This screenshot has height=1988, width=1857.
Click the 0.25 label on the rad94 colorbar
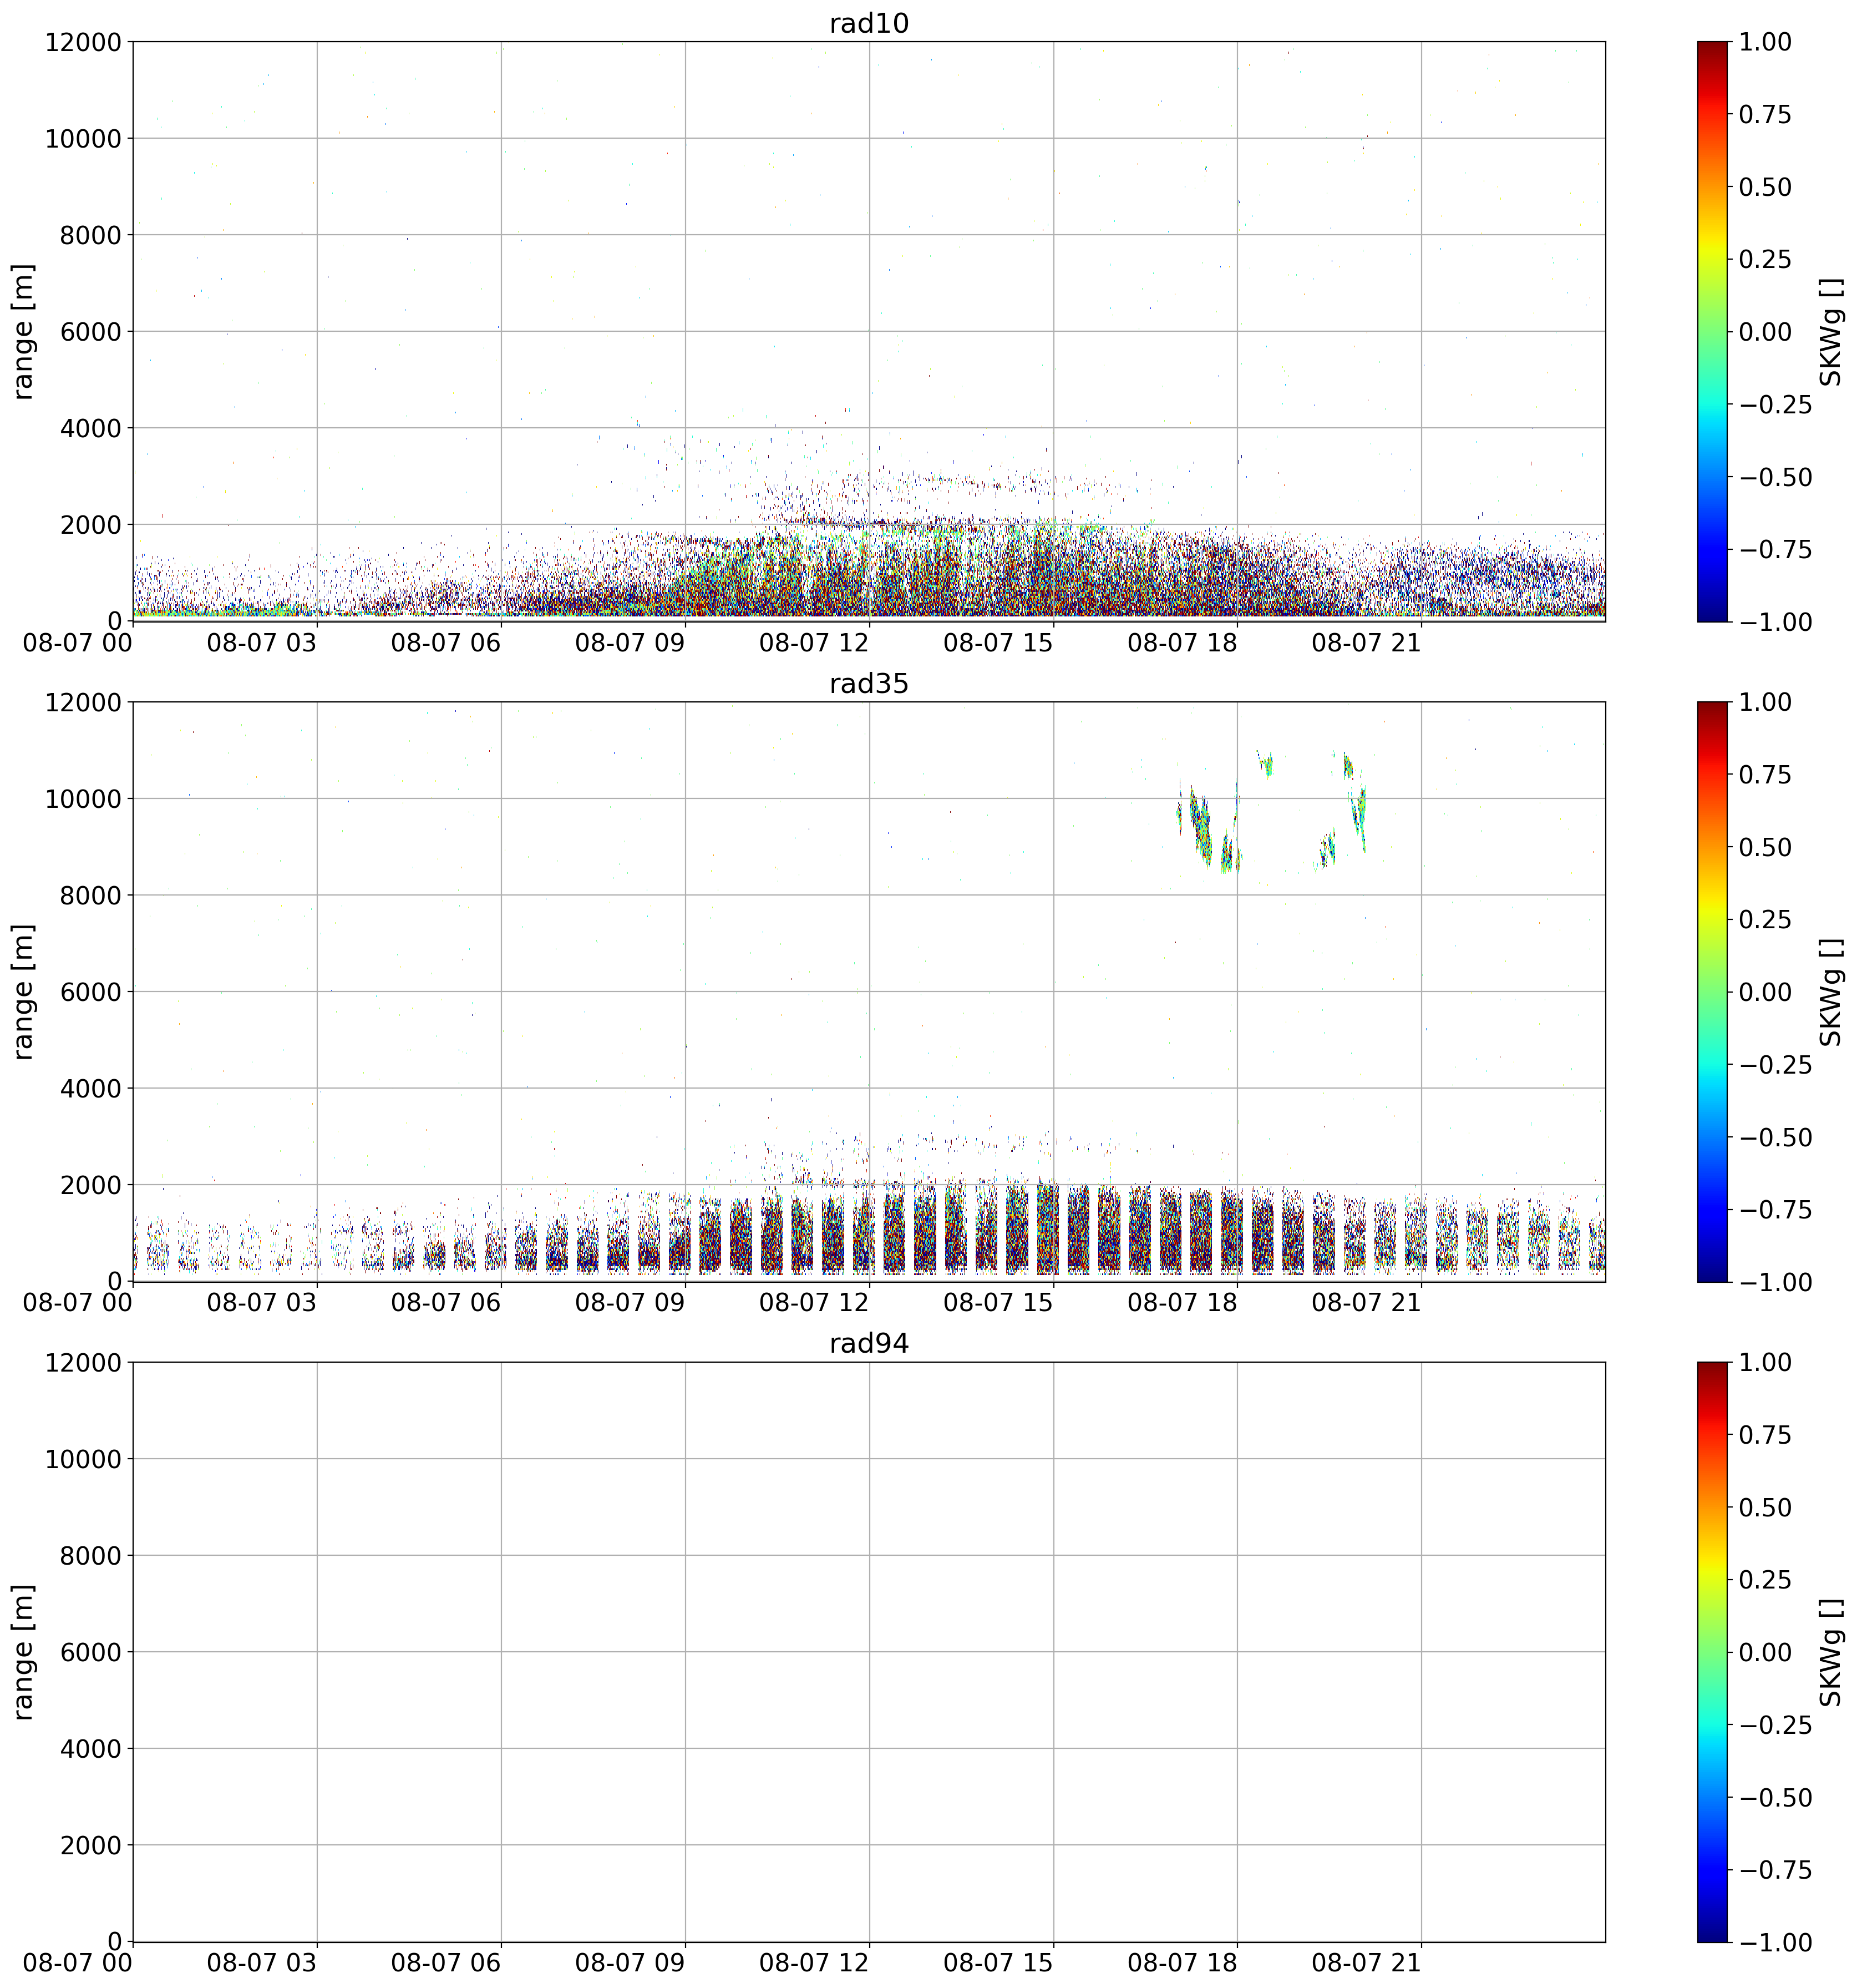coord(1765,1580)
